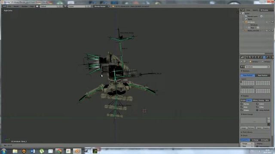Image resolution: width=275 pixels, height=154 pixels.
Task: Click the Armature data name field
Action: click(256, 67)
